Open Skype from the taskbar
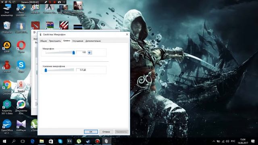Screen dimensions: 258x145 (60, 141)
